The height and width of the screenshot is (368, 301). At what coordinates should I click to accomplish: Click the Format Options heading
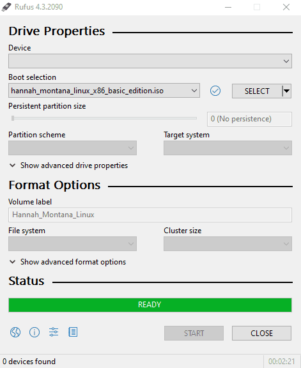point(54,185)
